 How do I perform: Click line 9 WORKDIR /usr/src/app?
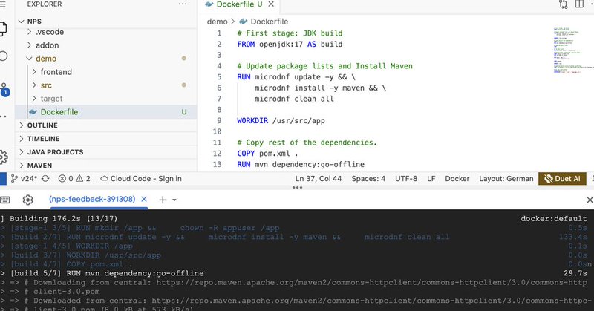coord(281,120)
